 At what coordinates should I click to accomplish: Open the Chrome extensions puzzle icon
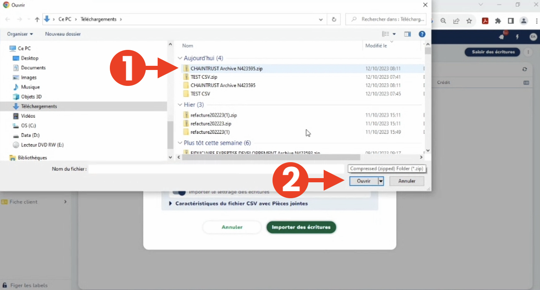(x=498, y=21)
